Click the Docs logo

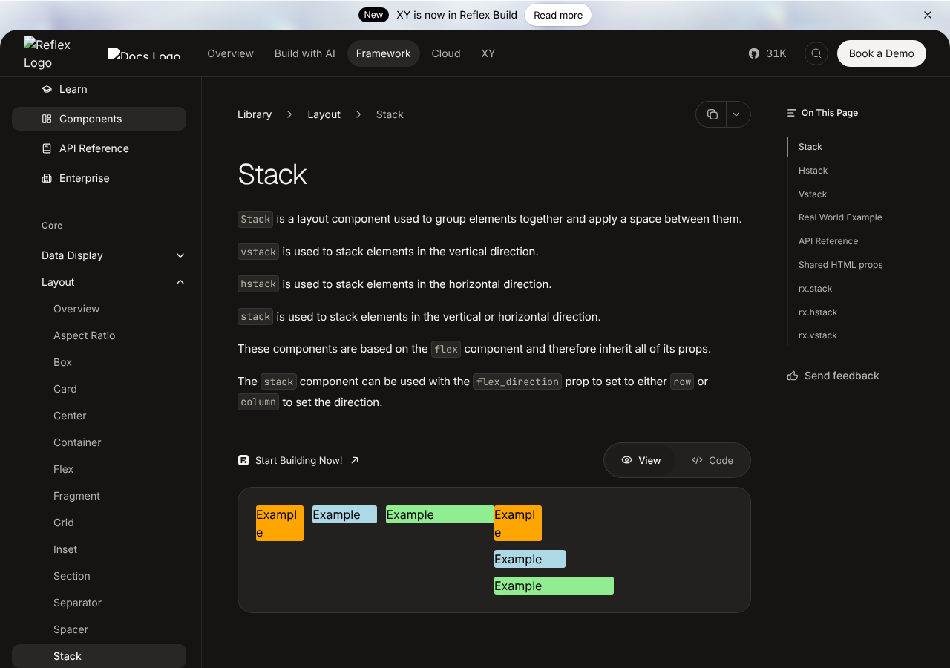[x=145, y=53]
